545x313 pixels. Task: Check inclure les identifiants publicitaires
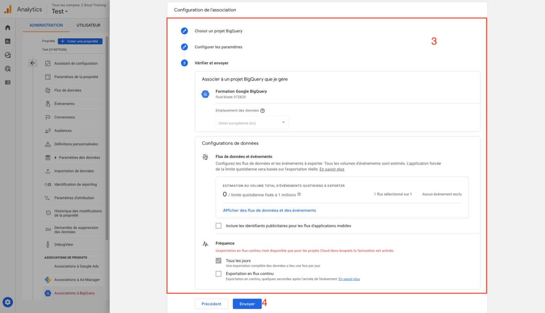[x=218, y=226]
